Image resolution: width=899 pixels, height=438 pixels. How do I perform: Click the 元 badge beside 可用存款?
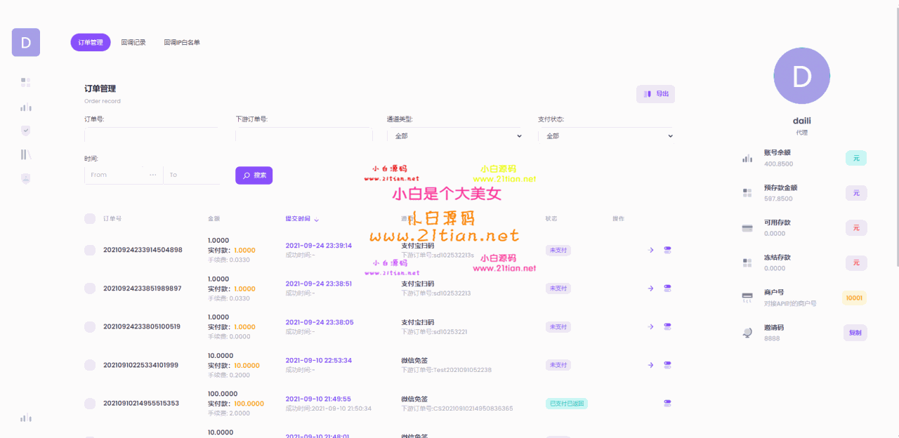point(856,227)
